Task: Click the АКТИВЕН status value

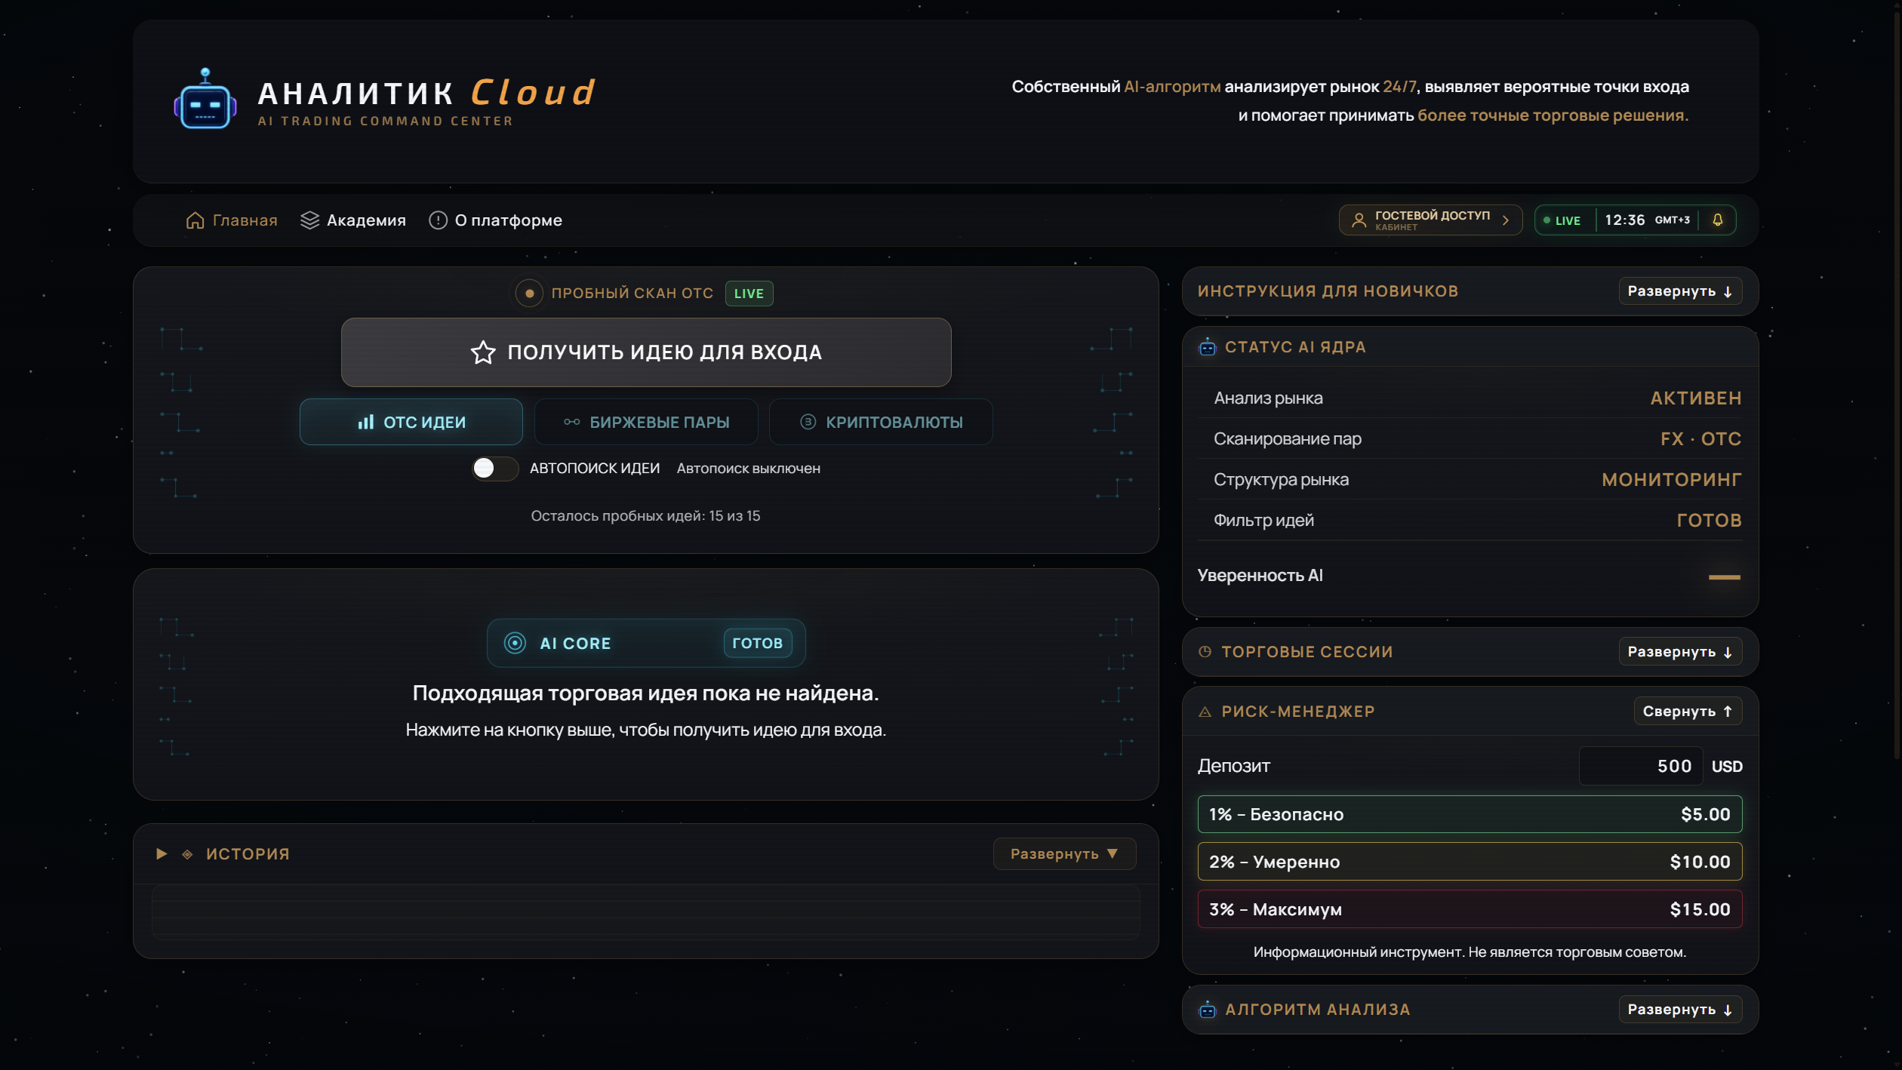Action: [x=1696, y=398]
